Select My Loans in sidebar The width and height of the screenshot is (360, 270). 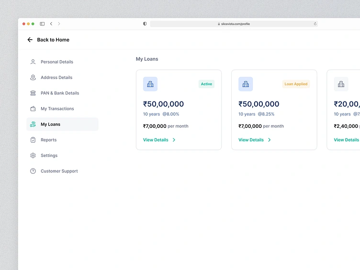point(62,124)
